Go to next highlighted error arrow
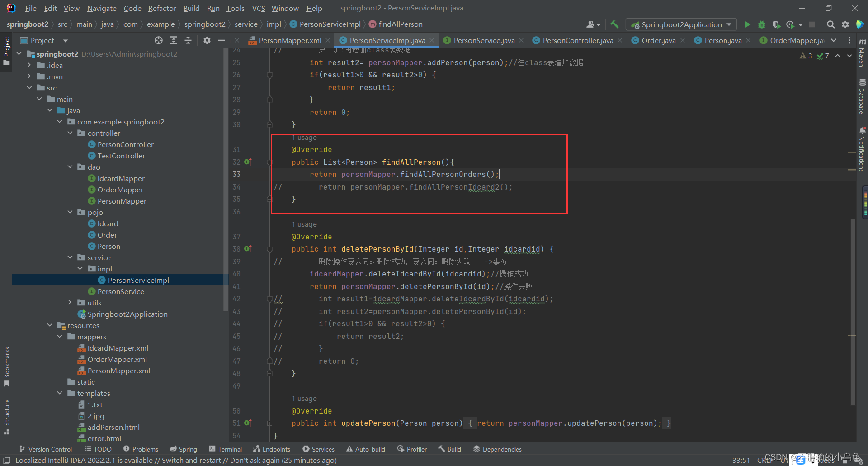 [x=849, y=56]
